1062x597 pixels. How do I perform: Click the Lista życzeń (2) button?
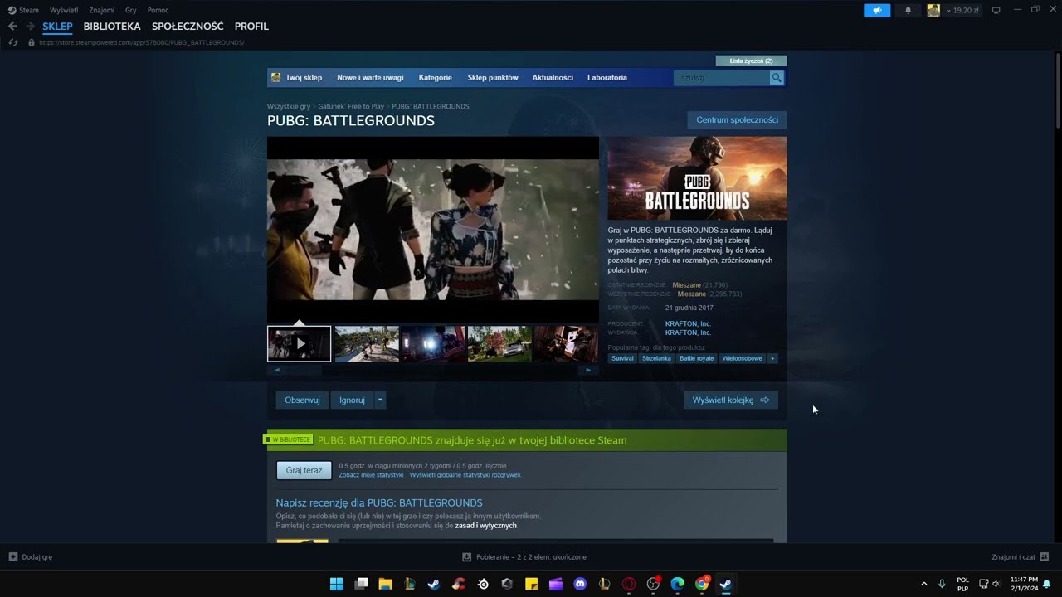pos(751,61)
